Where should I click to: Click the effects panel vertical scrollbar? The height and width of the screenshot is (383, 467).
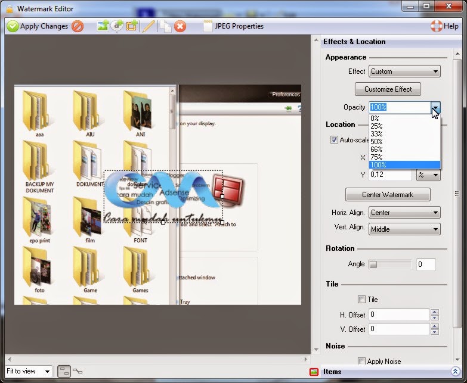pyautogui.click(x=457, y=193)
